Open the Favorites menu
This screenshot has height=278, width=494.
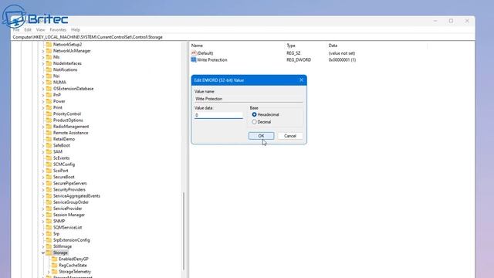(x=58, y=29)
